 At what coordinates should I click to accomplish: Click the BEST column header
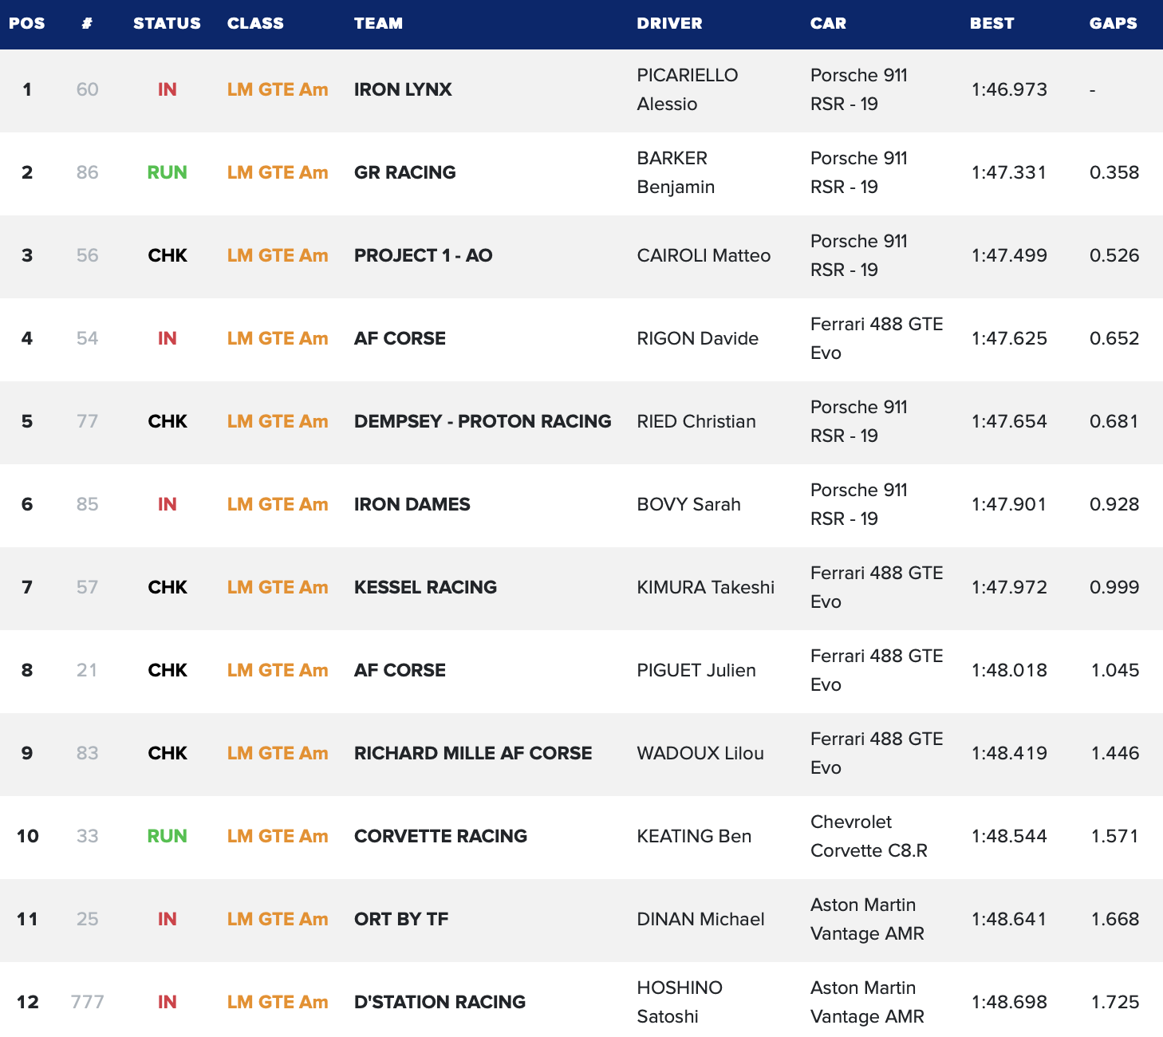pyautogui.click(x=992, y=23)
